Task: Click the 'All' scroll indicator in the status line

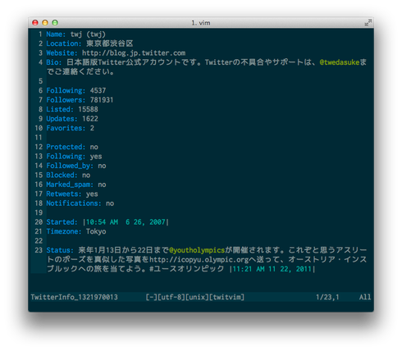Action: coord(365,297)
